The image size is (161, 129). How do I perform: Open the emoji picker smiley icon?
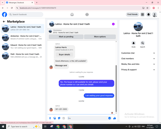109,118
